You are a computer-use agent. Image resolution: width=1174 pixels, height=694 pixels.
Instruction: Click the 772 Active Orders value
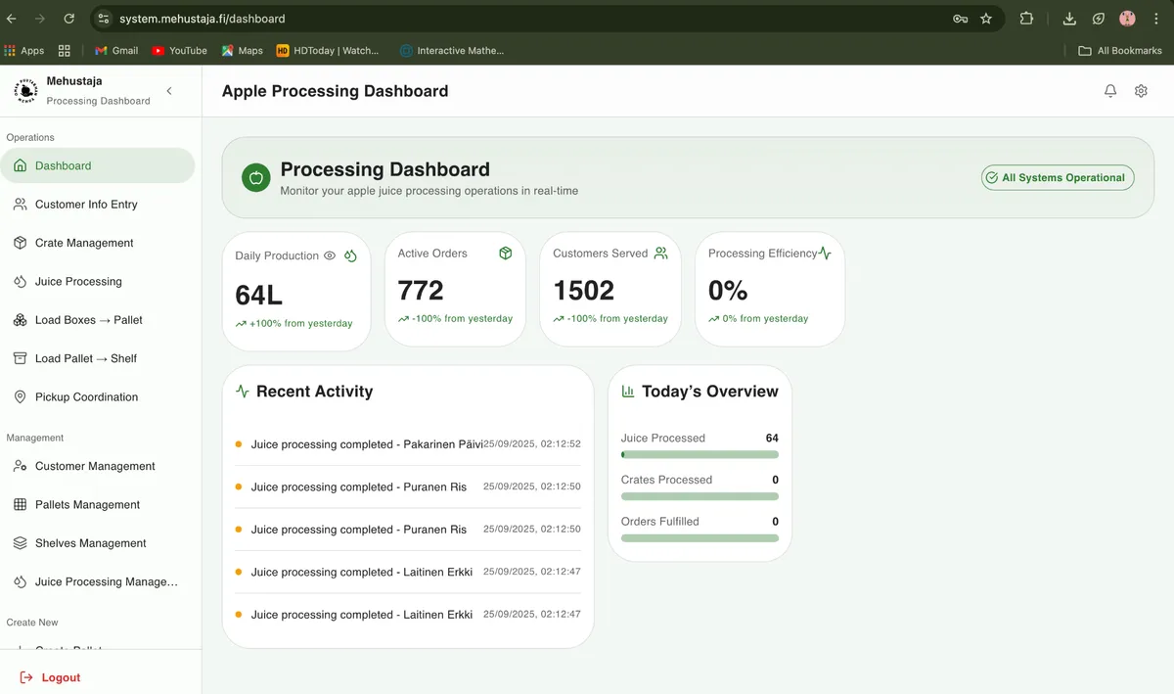421,291
